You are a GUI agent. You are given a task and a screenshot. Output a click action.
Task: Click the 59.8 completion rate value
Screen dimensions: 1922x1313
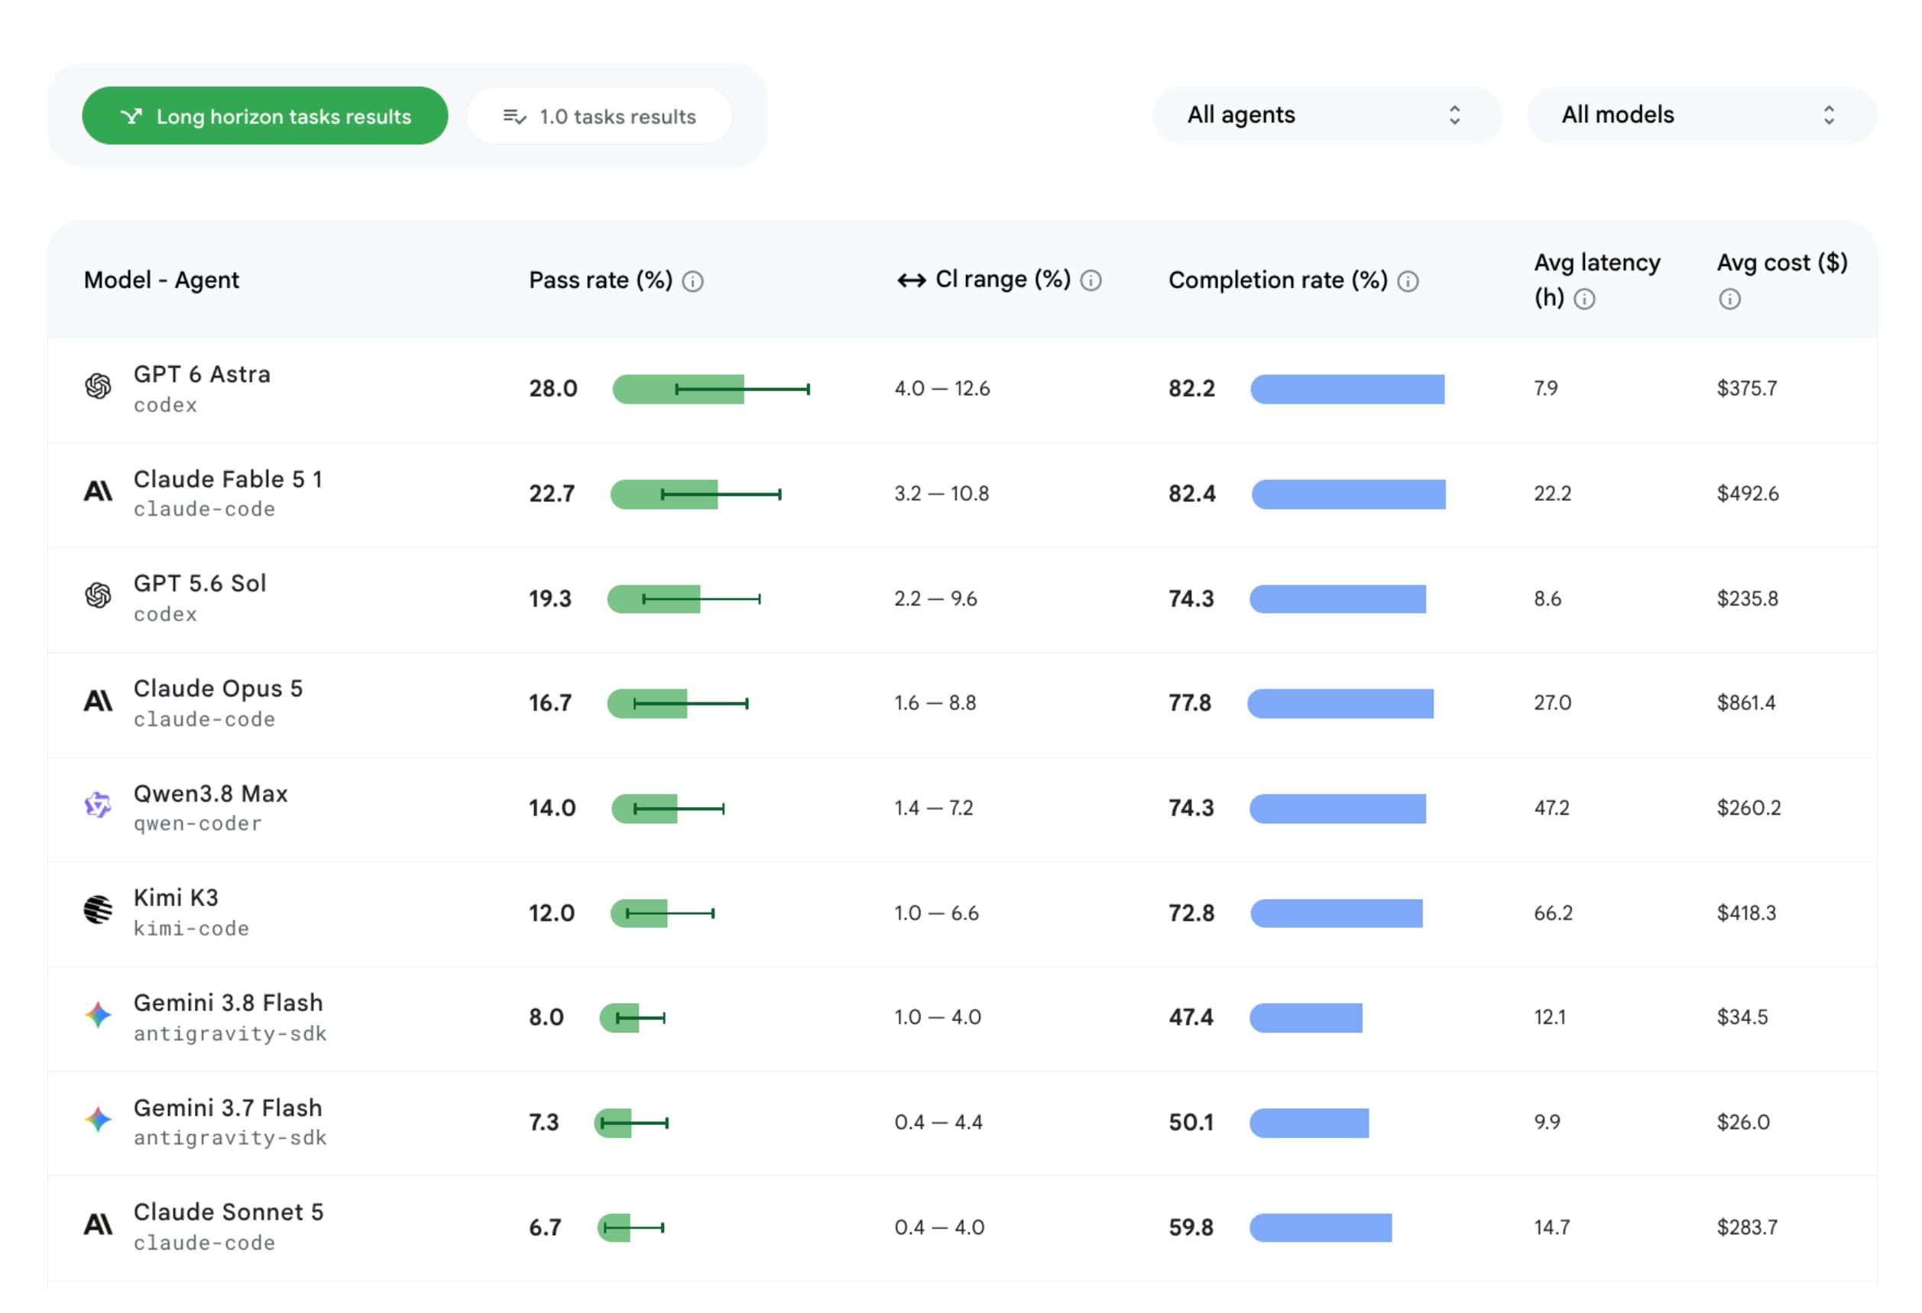[1191, 1228]
